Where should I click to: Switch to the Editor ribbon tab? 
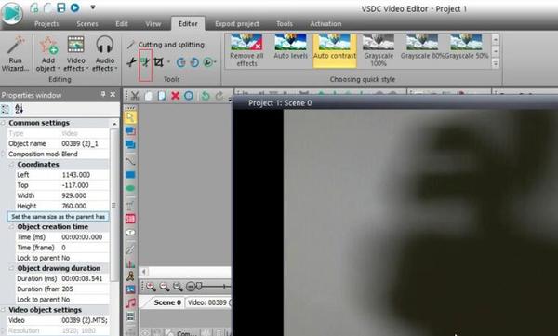click(188, 23)
